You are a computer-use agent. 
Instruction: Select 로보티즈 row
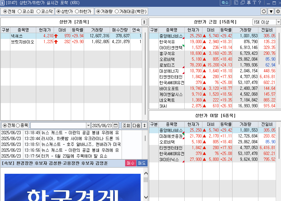[212, 65]
